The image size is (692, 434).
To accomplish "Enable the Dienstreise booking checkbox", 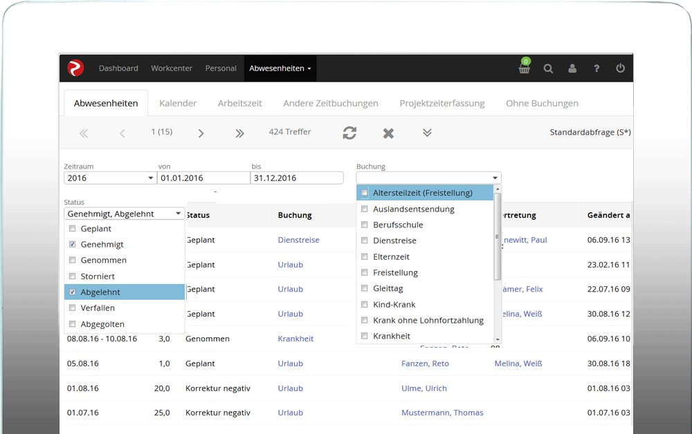I will coord(365,240).
